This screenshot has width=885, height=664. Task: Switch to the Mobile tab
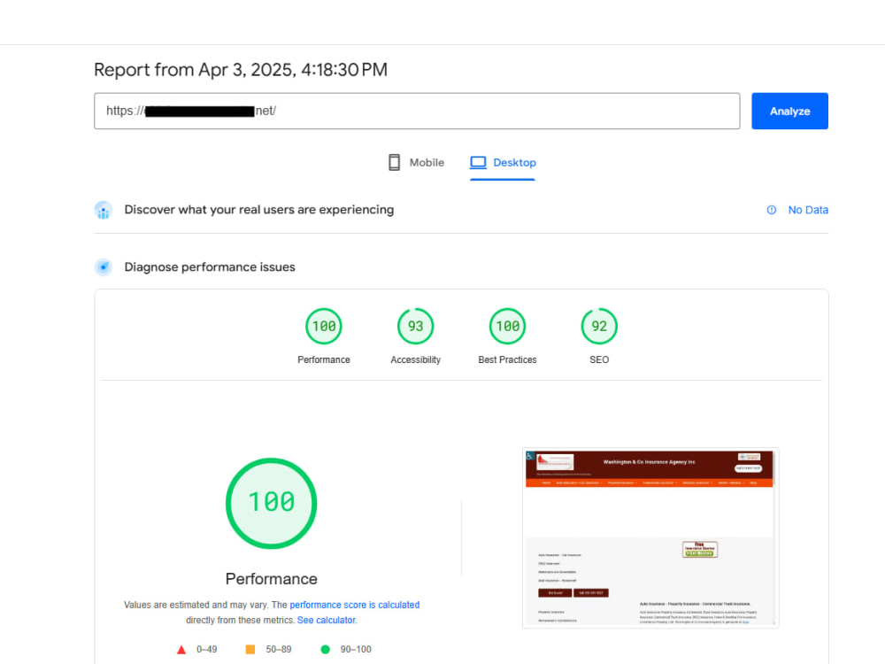tap(417, 163)
